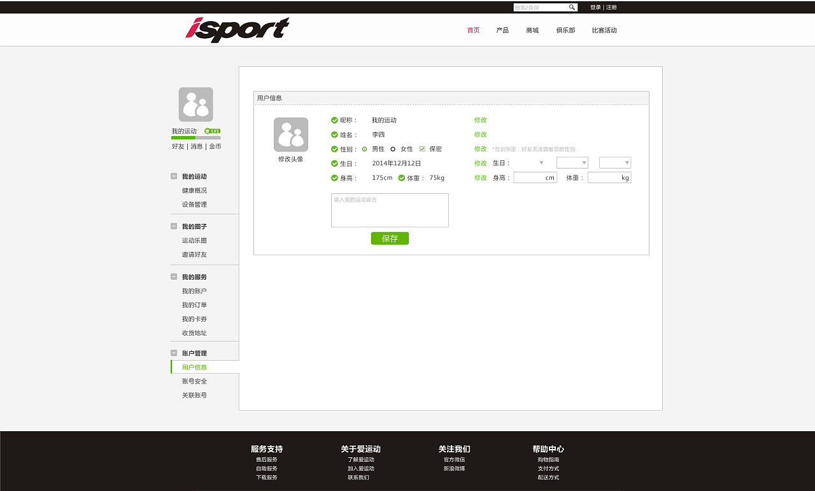Click the 体重 kg input field
The width and height of the screenshot is (815, 491).
(x=609, y=178)
